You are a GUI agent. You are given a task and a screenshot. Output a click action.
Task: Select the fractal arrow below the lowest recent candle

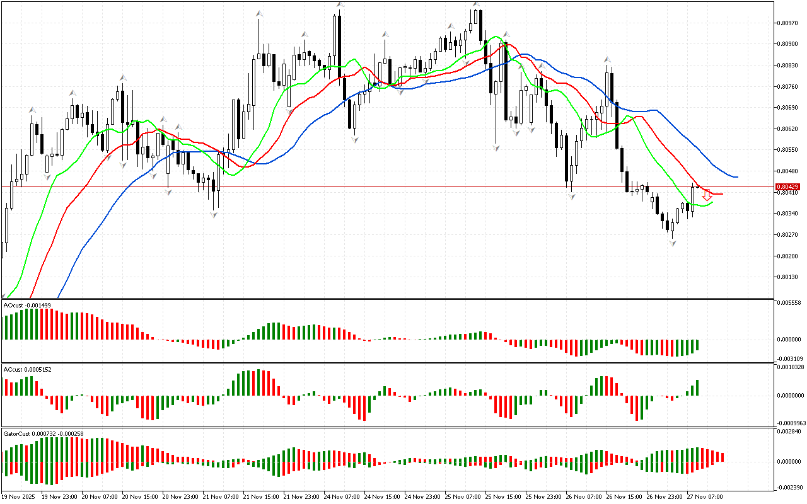pyautogui.click(x=672, y=243)
